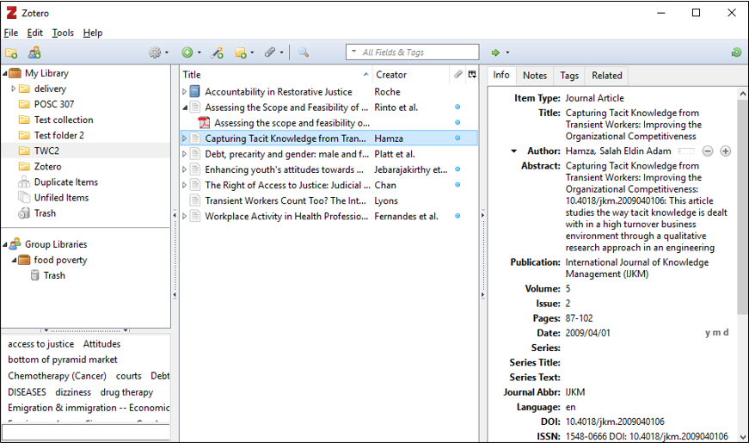Click the book icon for Accountability item
This screenshot has height=443, width=749.
point(195,92)
